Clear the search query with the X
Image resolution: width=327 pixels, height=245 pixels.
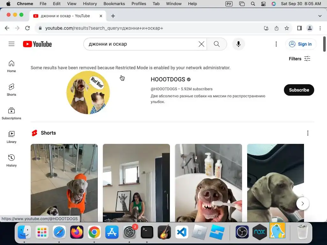tap(202, 44)
